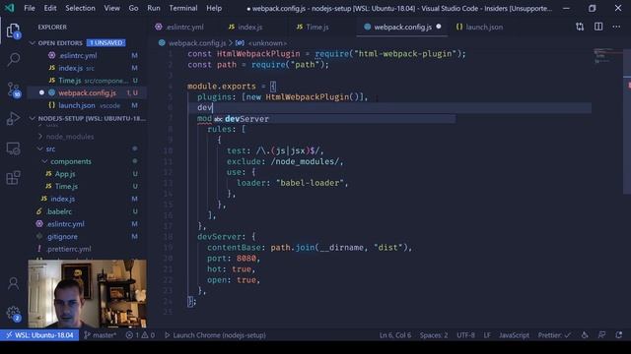Viewport: 631px width, 354px height.
Task: Click the Spaces: 2 indentation setting
Action: tap(434, 335)
